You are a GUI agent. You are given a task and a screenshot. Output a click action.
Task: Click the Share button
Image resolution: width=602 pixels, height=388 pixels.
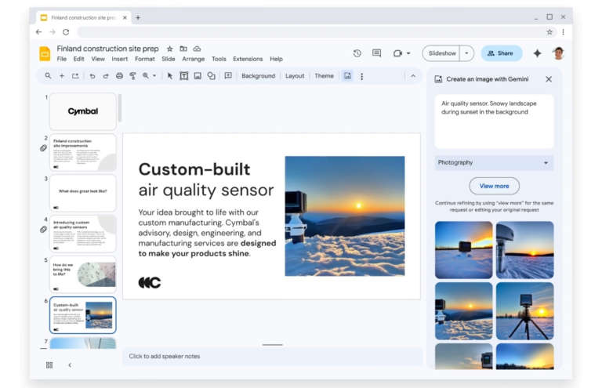point(502,53)
